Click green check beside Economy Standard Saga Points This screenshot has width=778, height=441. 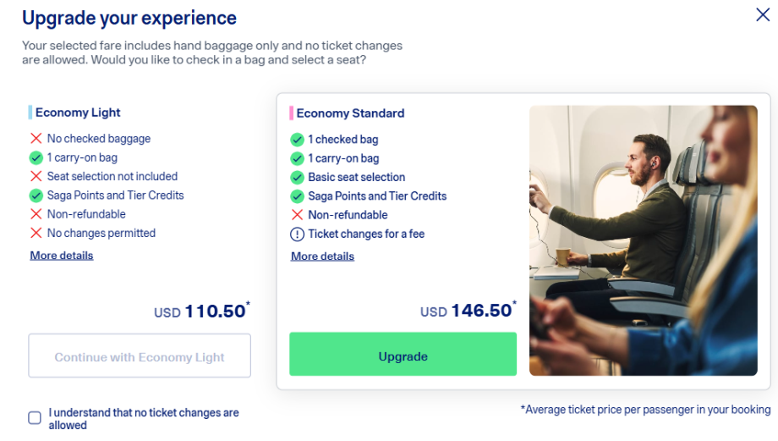[x=297, y=196]
